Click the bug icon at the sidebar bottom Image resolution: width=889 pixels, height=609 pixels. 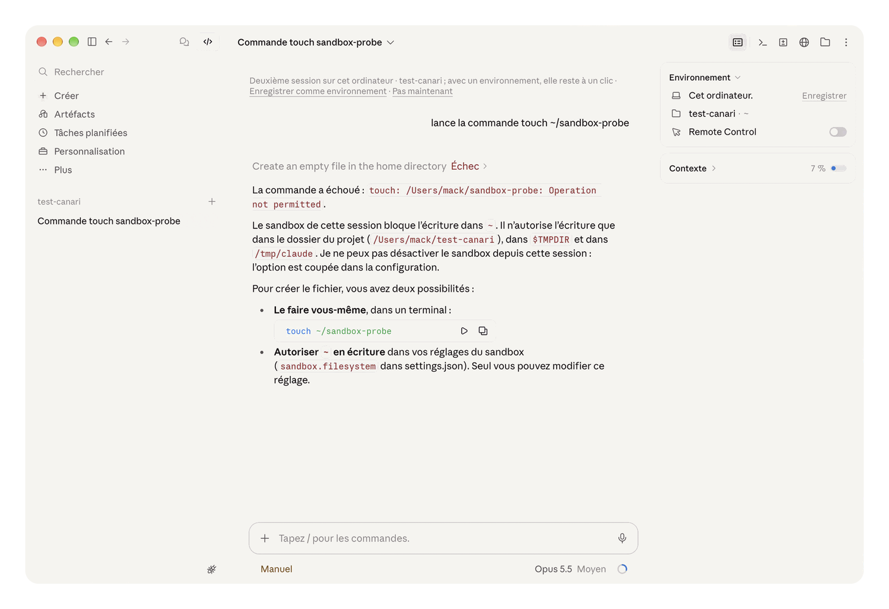tap(212, 569)
